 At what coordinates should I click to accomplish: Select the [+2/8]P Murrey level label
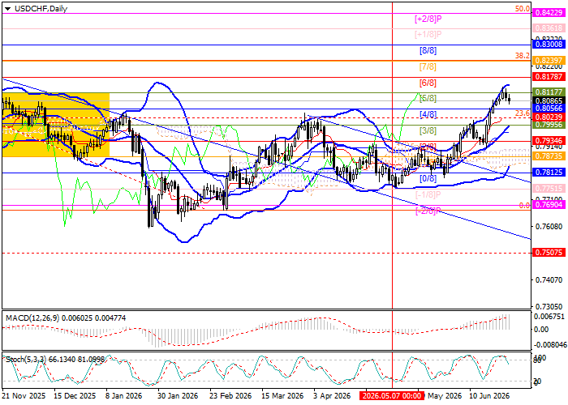(428, 19)
